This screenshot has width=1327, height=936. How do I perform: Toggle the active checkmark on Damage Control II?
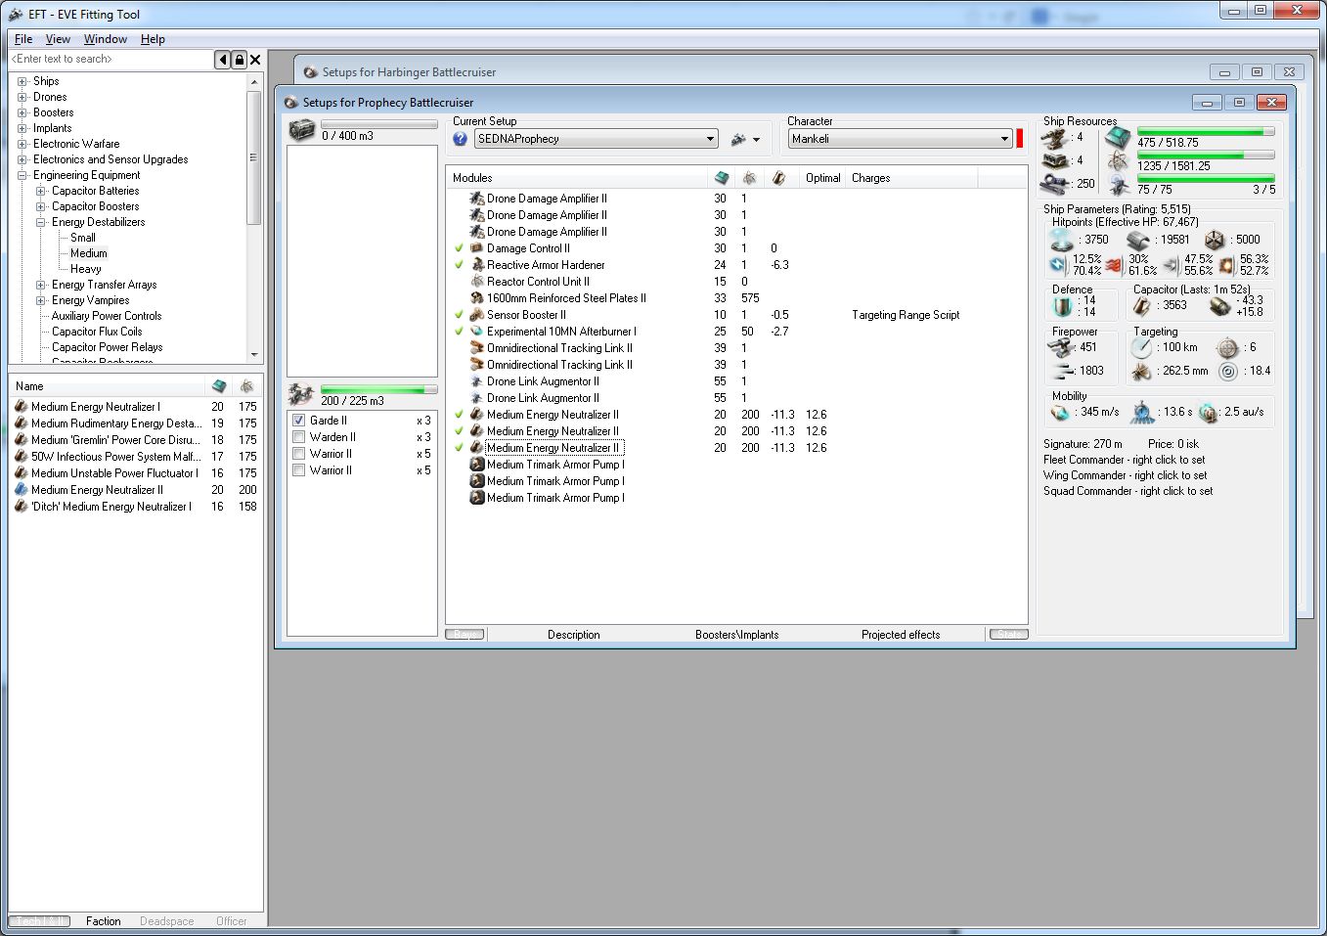[x=459, y=248]
